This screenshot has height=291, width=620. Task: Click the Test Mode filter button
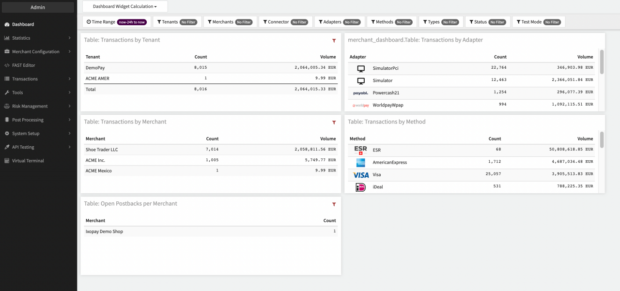coord(539,22)
